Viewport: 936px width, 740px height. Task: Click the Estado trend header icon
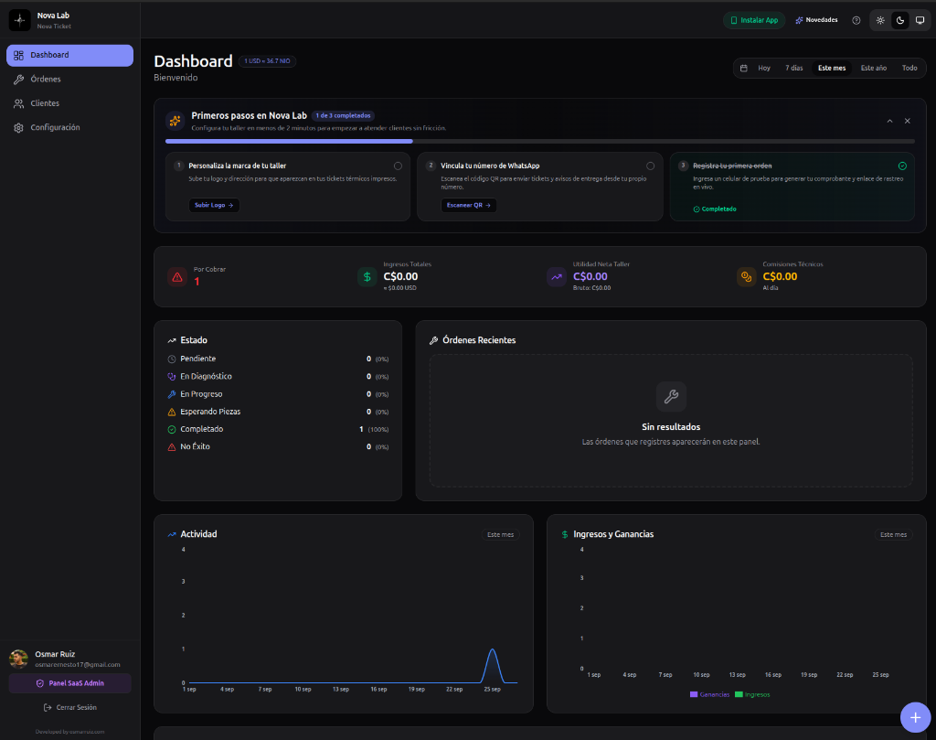[172, 340]
